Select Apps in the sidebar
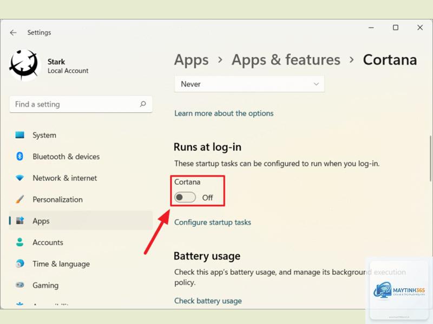The height and width of the screenshot is (324, 433). [81, 220]
